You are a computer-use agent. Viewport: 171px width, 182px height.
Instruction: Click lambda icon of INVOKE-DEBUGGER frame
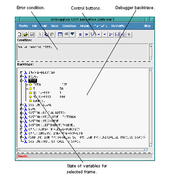26,73
